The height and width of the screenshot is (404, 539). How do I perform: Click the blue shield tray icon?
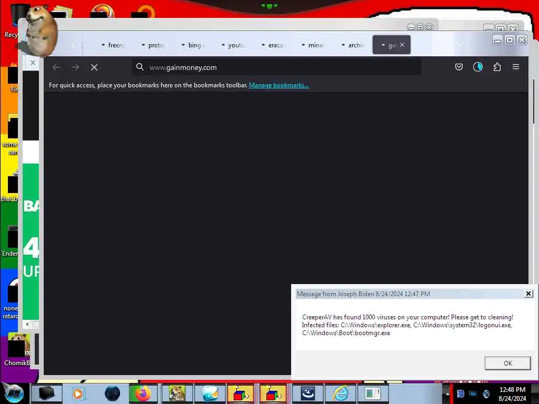coord(461,393)
